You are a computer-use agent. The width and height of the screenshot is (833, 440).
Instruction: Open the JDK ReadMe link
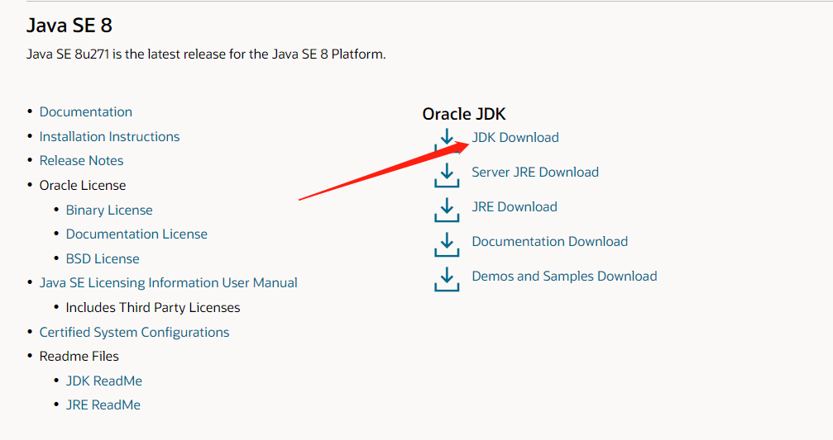pos(104,381)
